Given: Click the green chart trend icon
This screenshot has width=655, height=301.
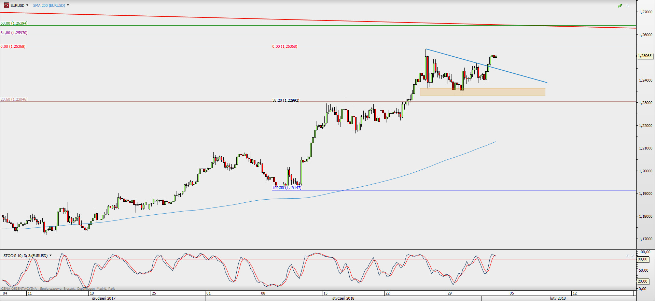Looking at the screenshot, I should tap(620, 6).
